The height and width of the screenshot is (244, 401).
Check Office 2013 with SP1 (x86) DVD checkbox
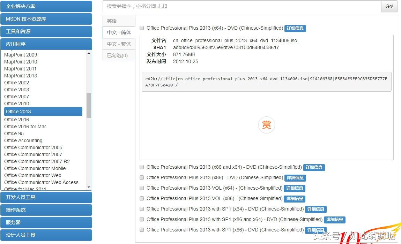[x=142, y=230]
